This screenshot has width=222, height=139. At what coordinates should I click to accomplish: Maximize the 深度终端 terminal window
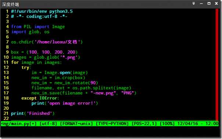click(209, 4)
